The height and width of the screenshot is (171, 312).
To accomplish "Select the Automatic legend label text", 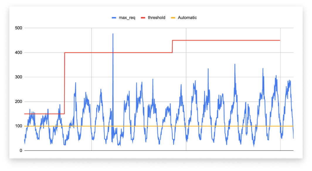I will click(x=187, y=18).
